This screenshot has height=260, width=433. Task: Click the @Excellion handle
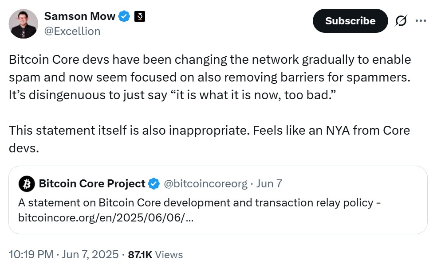[x=73, y=31]
